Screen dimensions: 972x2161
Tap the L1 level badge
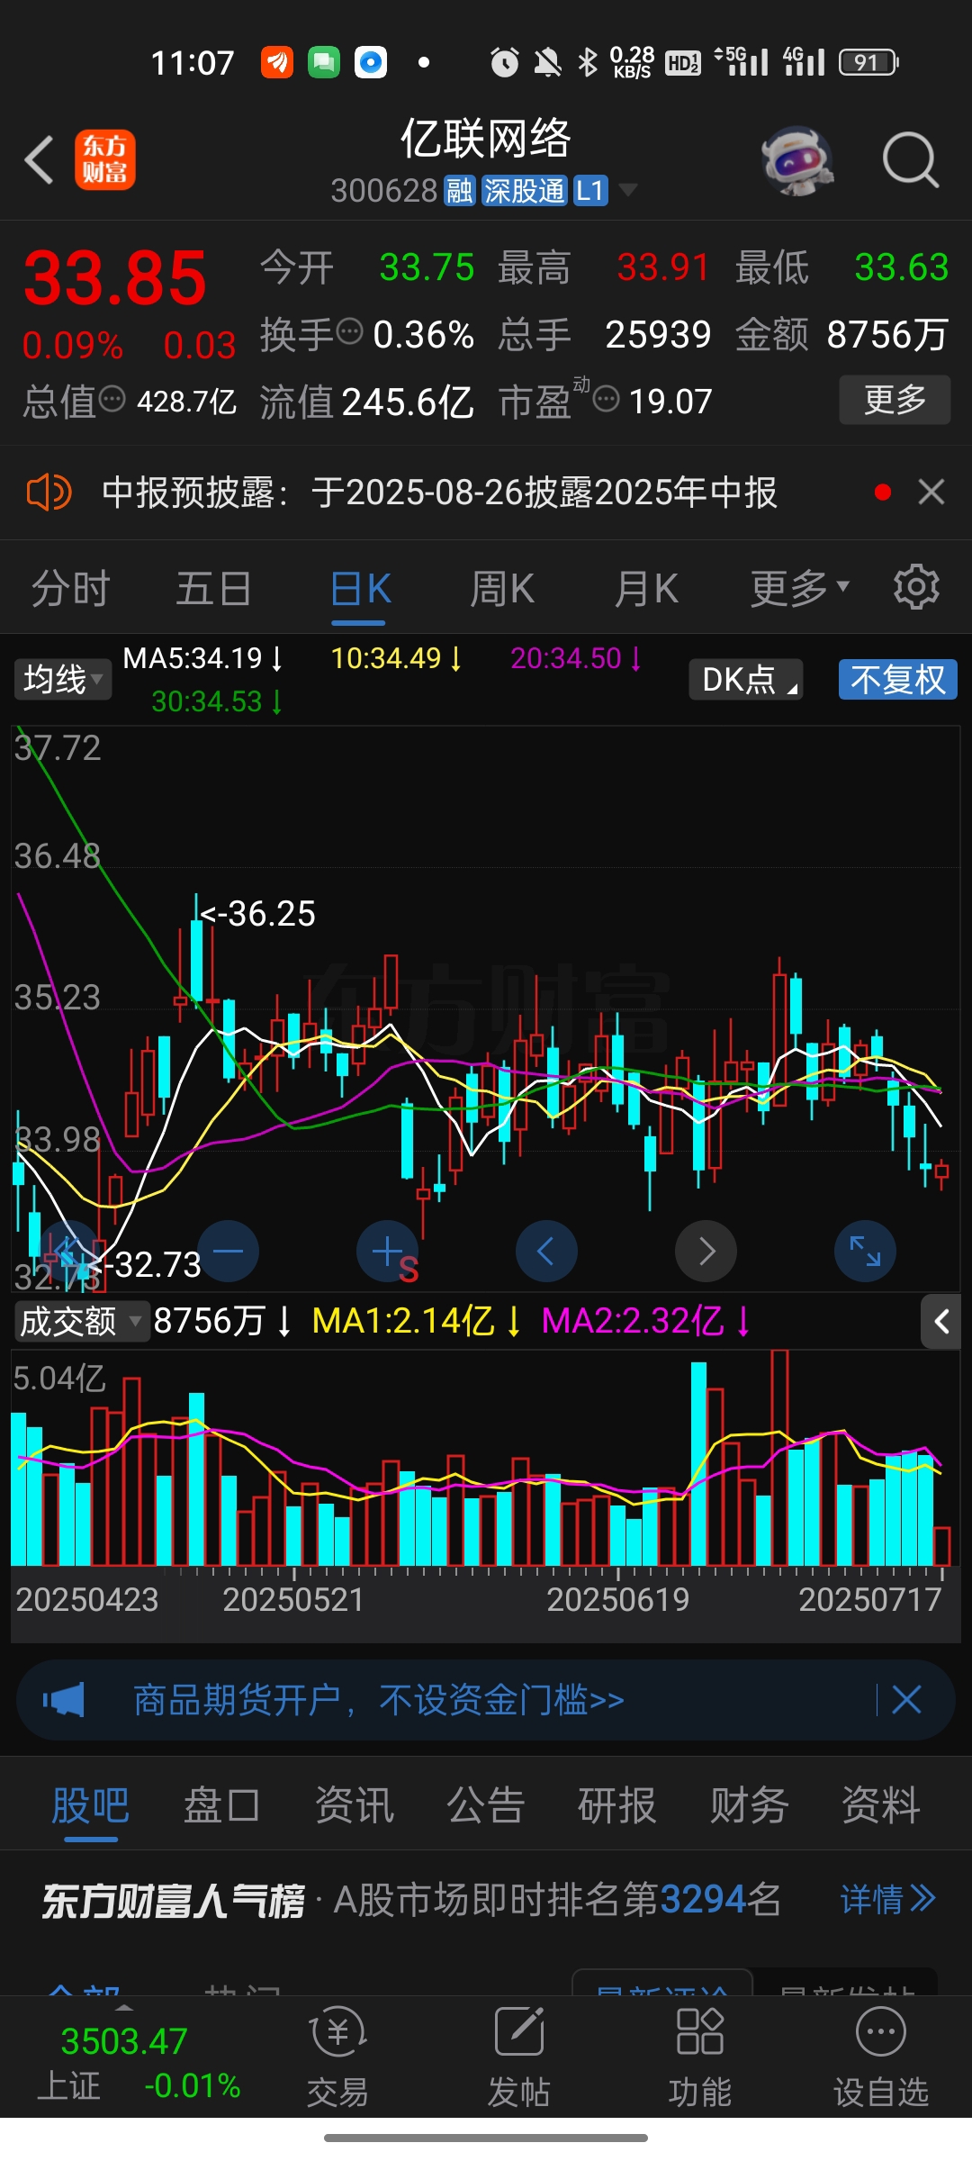tap(590, 191)
